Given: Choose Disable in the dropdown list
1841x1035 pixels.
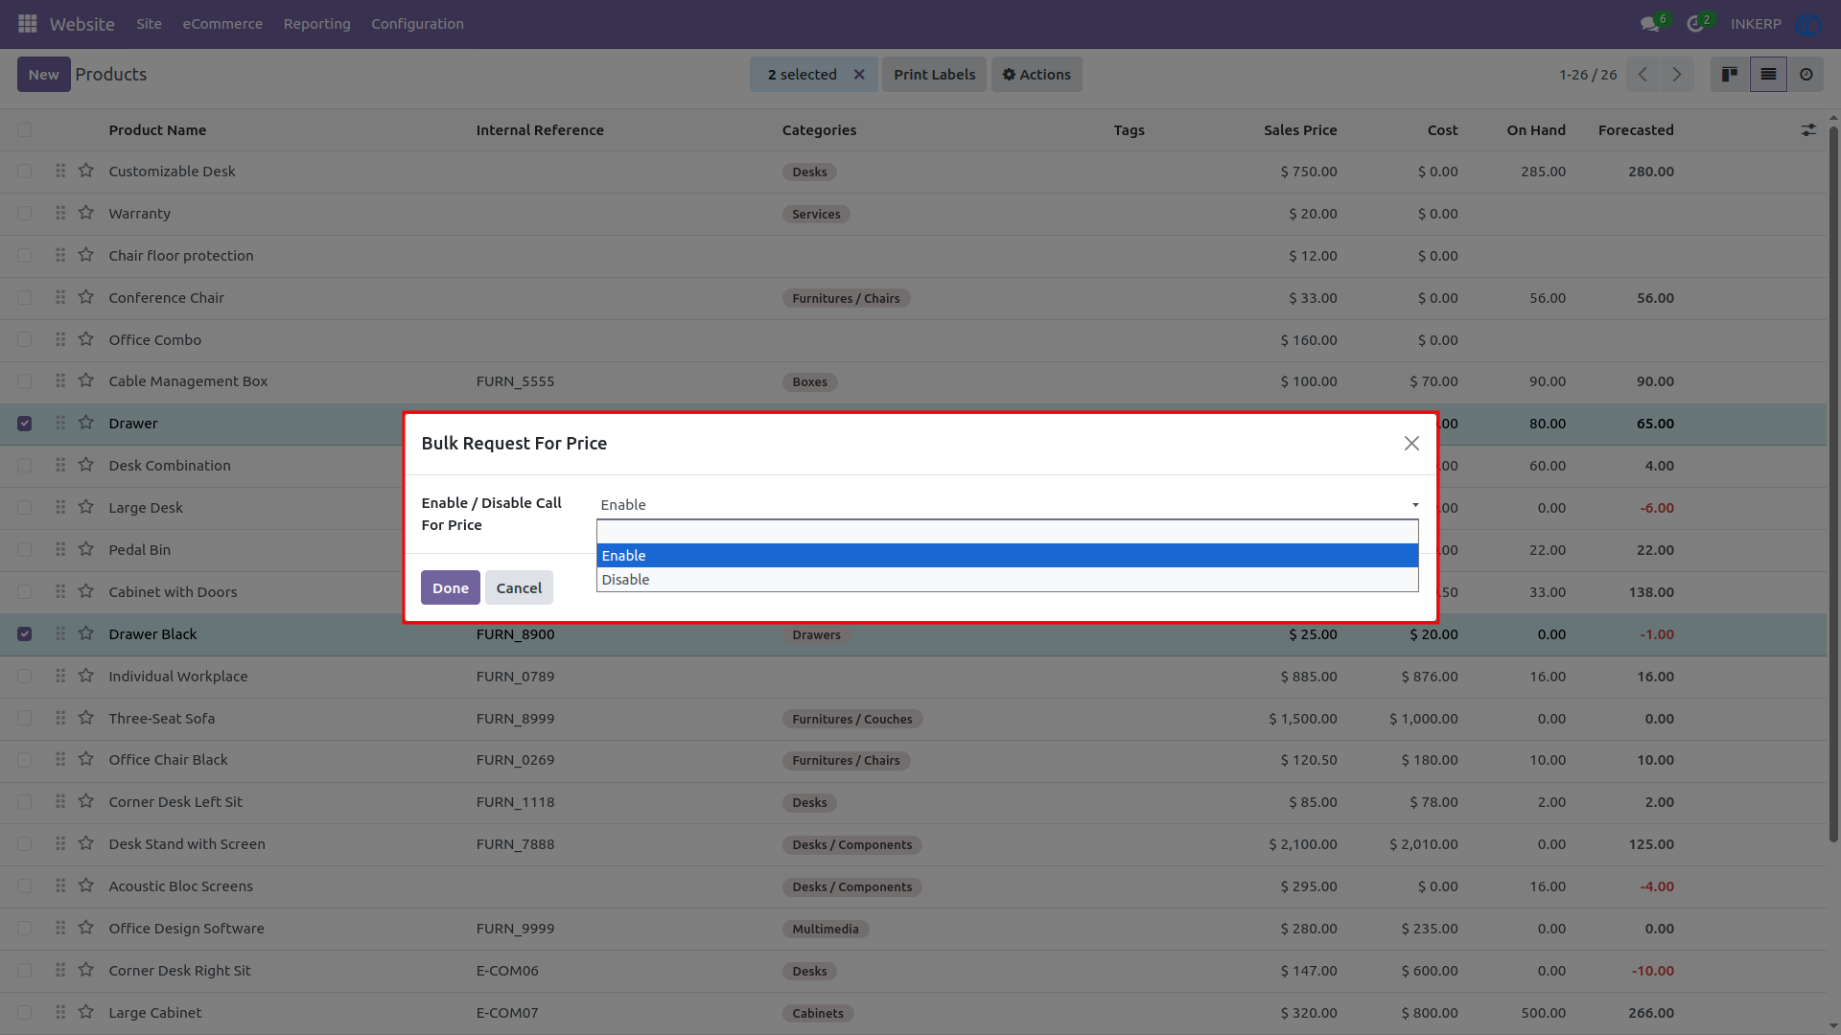Looking at the screenshot, I should (1008, 580).
